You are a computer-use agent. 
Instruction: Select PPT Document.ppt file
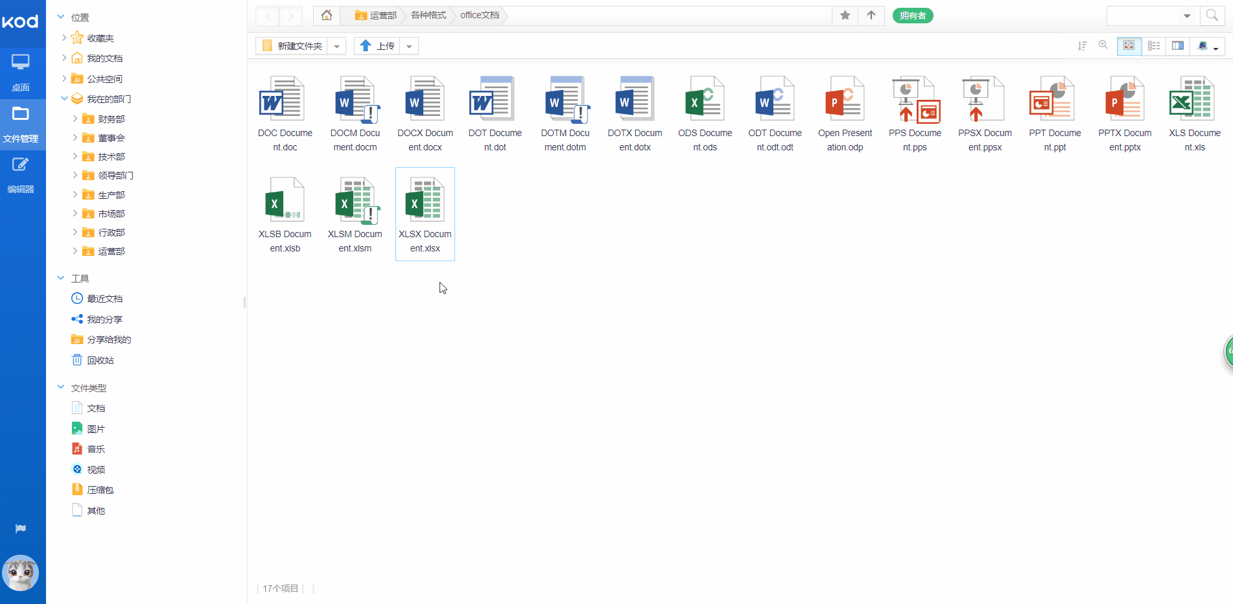click(x=1055, y=114)
